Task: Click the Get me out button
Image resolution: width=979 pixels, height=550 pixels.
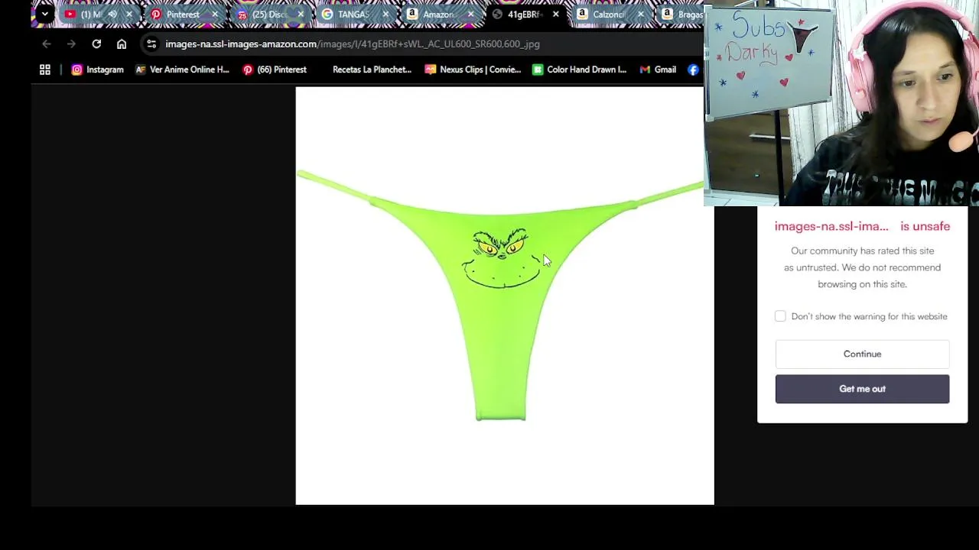Action: click(862, 389)
